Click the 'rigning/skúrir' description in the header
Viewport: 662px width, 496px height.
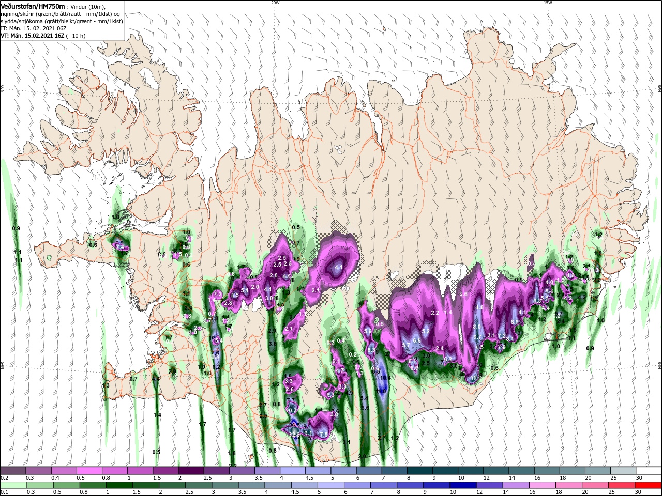click(17, 14)
